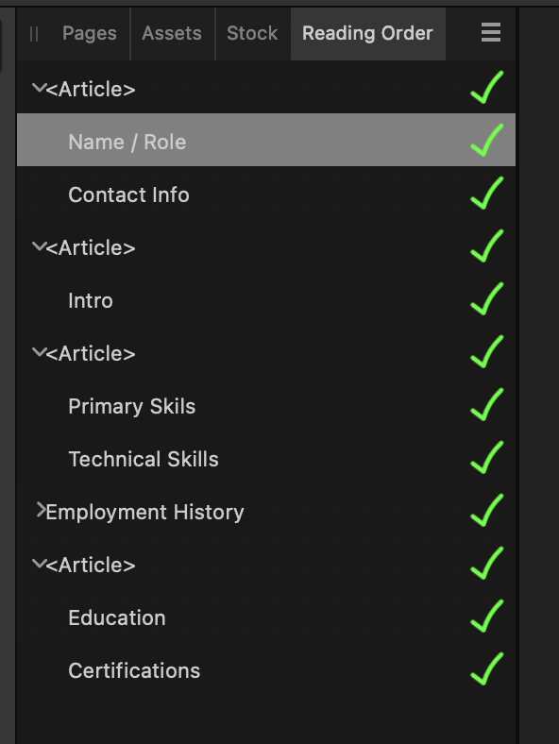
Task: Collapse the Article group containing Intro
Action: point(39,246)
